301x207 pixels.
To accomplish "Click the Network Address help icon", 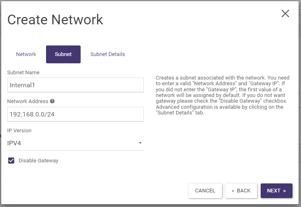I will [x=53, y=101].
